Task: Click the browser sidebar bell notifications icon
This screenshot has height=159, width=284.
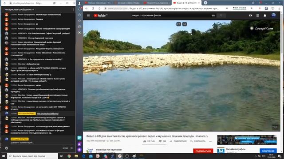Action: (79, 9)
